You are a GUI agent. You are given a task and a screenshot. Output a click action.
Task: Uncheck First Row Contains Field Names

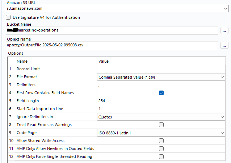coord(161,93)
